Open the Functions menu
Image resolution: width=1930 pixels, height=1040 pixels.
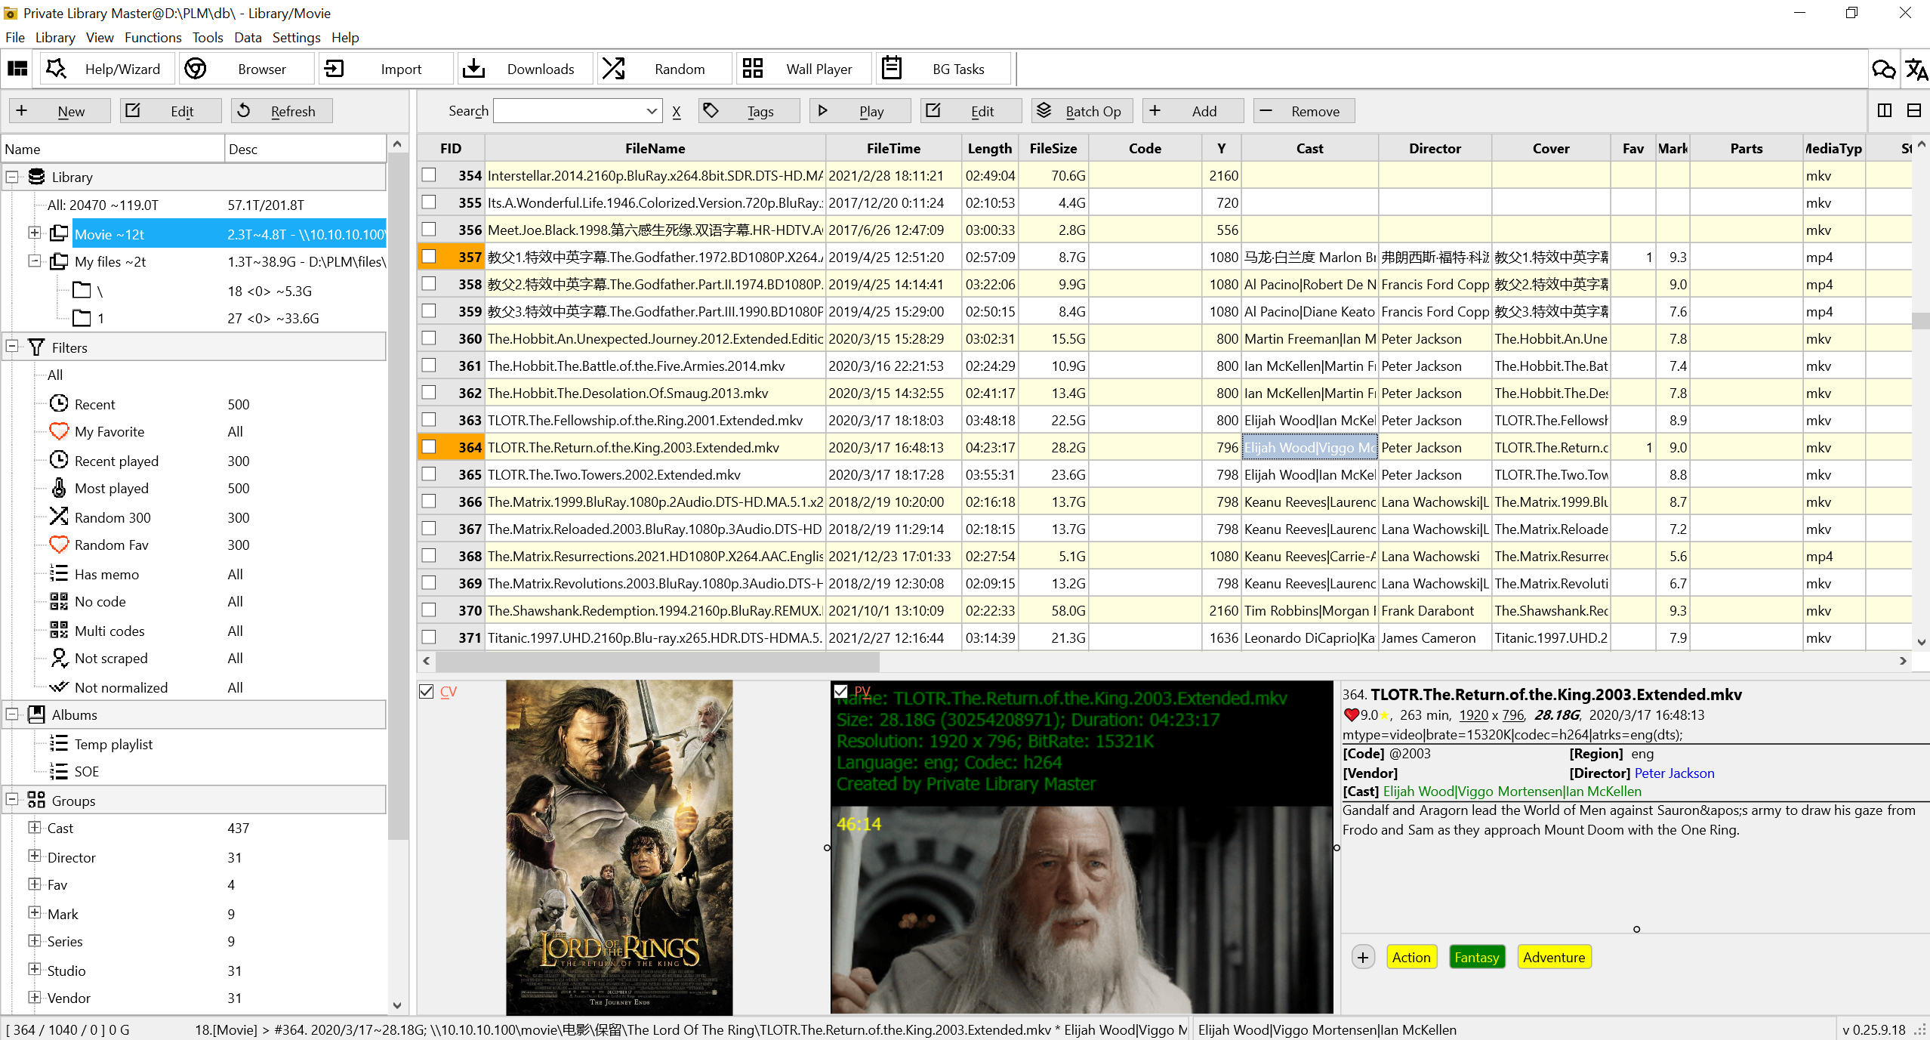pyautogui.click(x=153, y=38)
